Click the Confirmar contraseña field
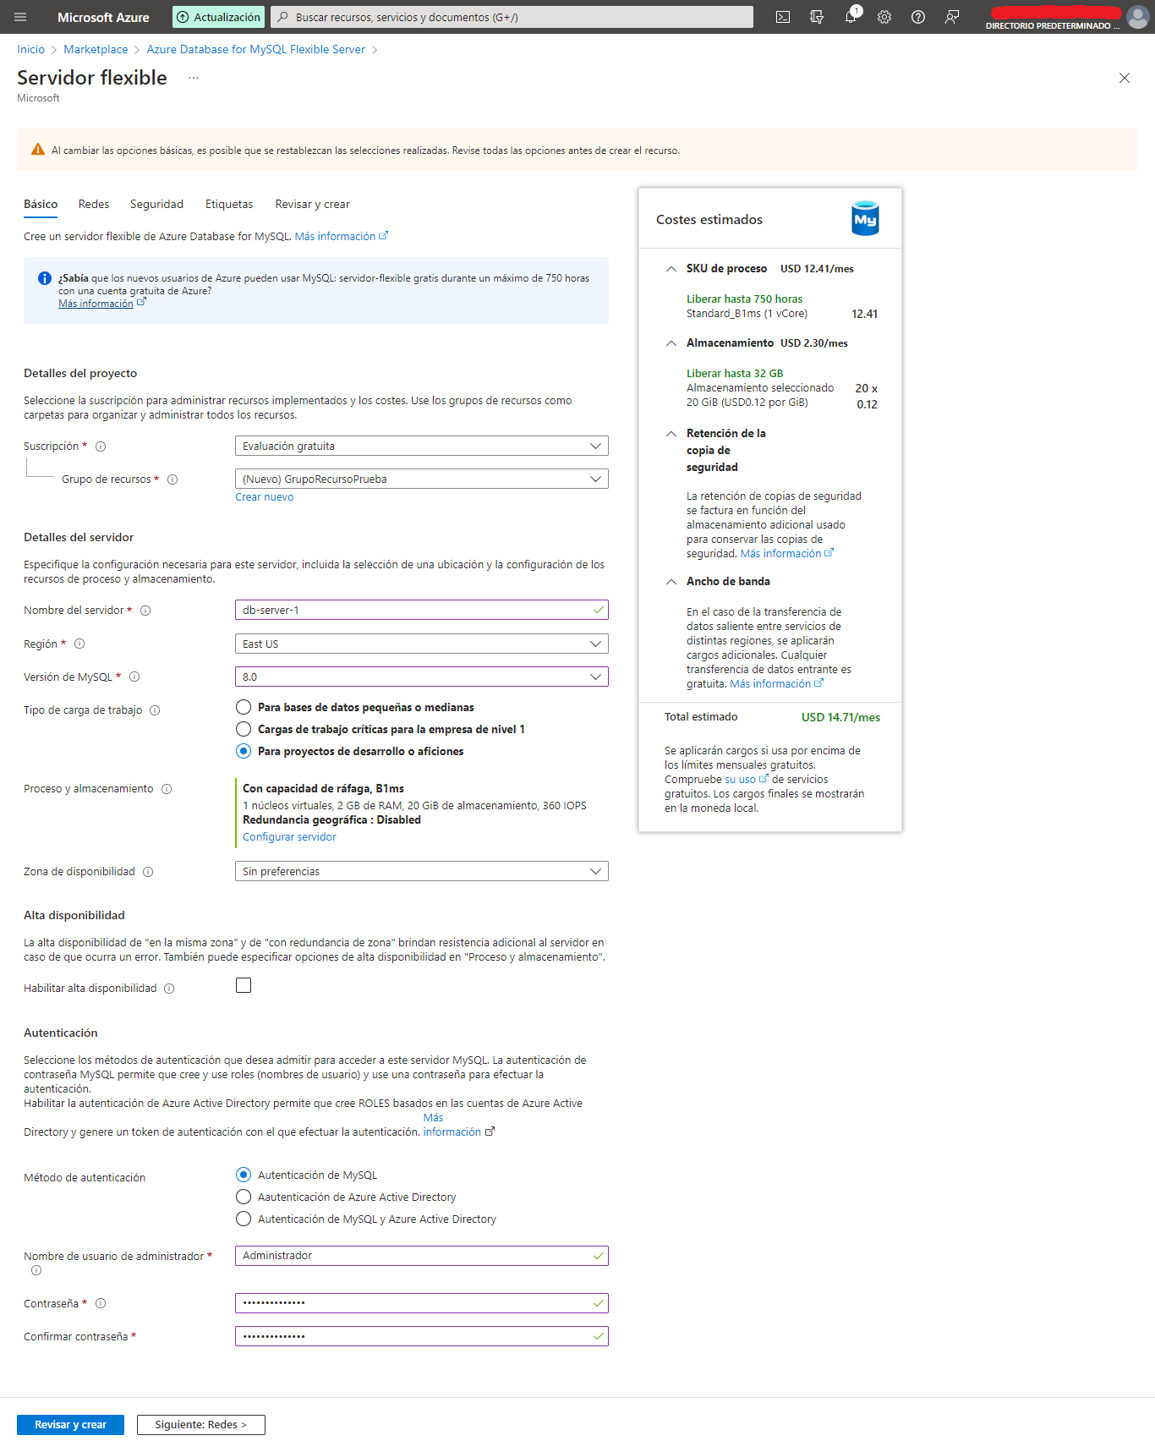The width and height of the screenshot is (1155, 1452). (421, 1336)
